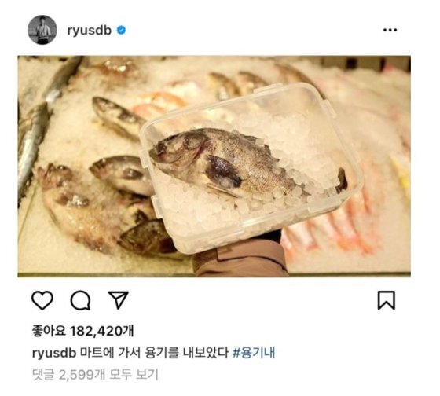Open the three-dot more options menu
This screenshot has width=440, height=396.
390,30
